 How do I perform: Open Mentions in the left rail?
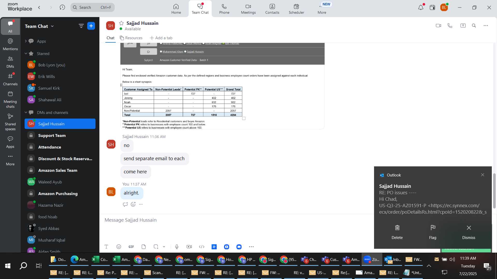[10, 44]
